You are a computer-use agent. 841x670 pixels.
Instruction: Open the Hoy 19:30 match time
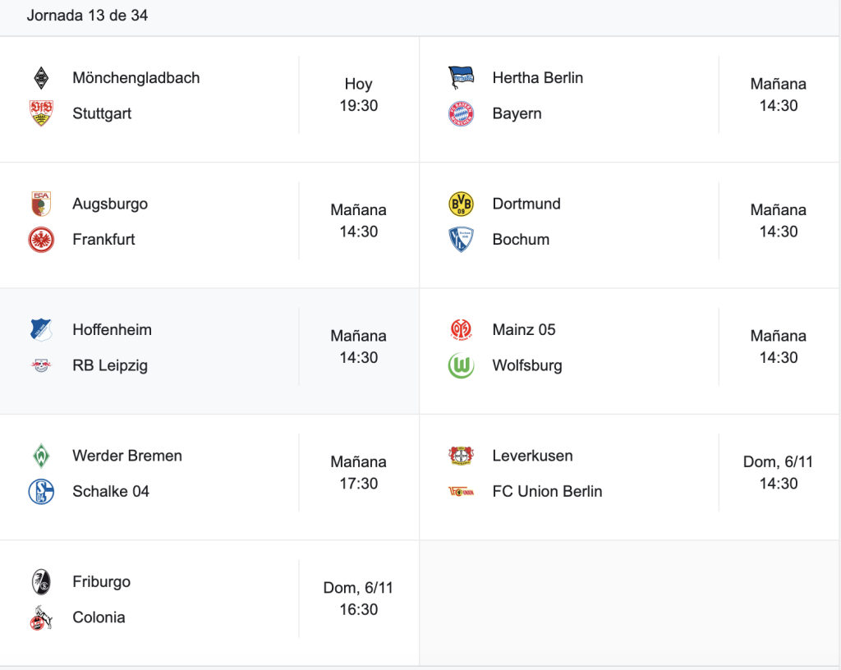(358, 95)
